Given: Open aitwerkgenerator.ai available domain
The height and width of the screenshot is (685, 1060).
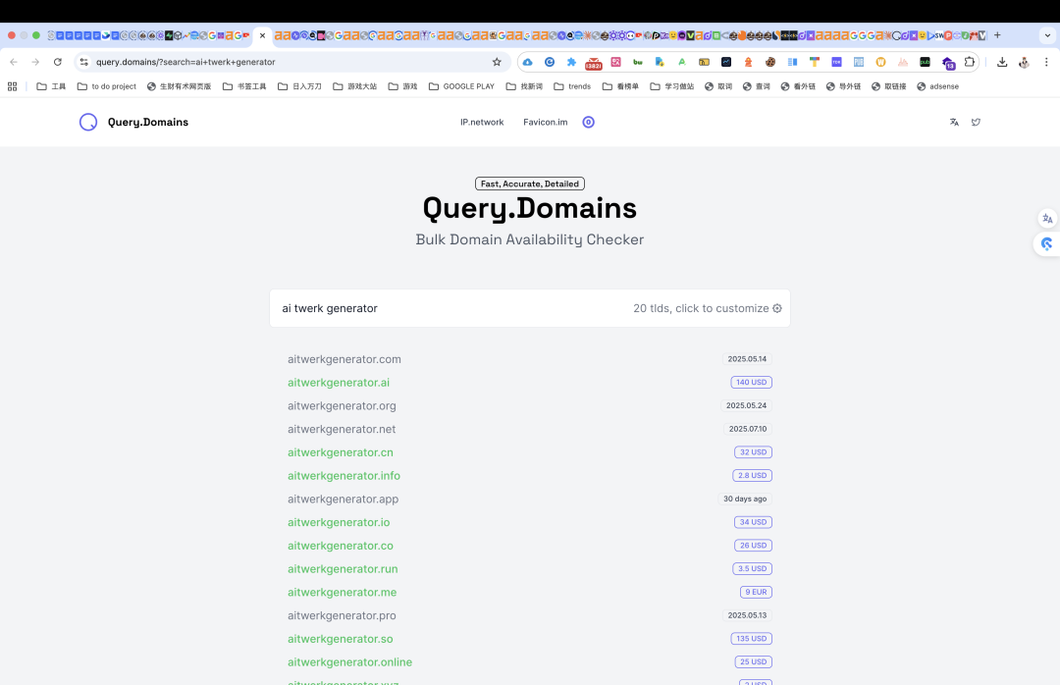Looking at the screenshot, I should point(338,383).
